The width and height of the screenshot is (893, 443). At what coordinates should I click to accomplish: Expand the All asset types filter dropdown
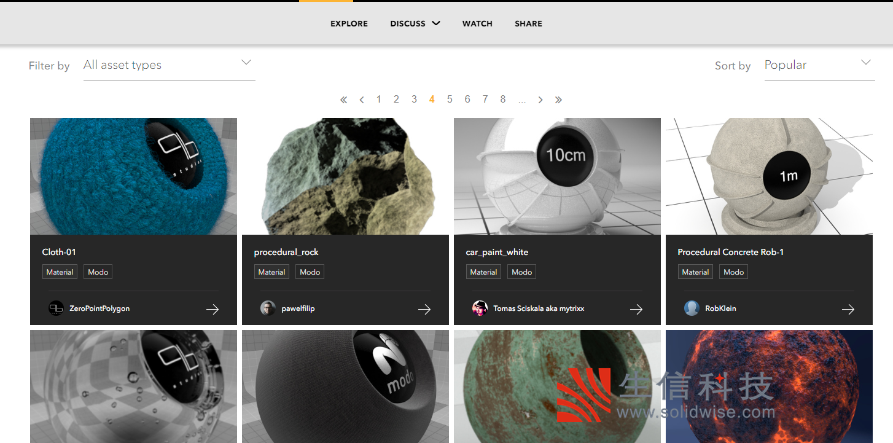[170, 65]
